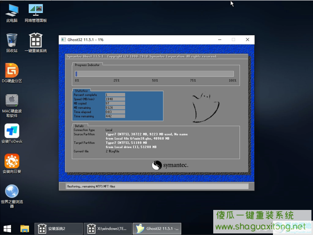Screen dimensions: 313x235
Task: Click the ghost mascot drawing
Action: pyautogui.click(x=206, y=107)
